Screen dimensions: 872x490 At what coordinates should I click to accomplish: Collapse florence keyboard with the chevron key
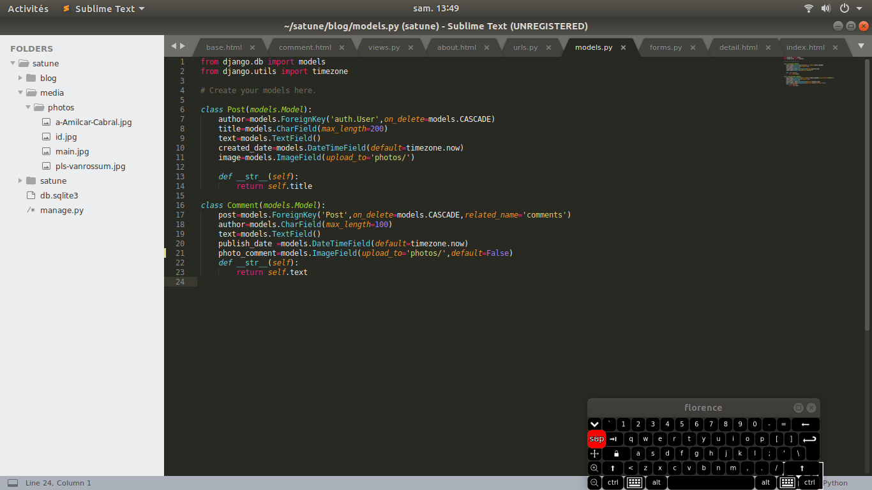(594, 424)
